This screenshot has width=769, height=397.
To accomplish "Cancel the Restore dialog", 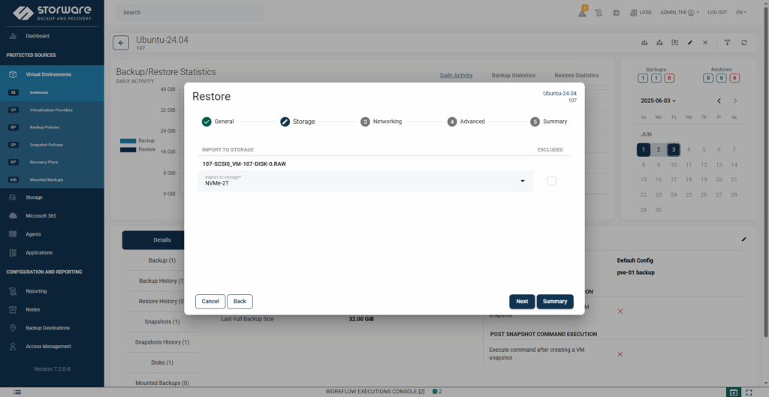I will pyautogui.click(x=210, y=301).
